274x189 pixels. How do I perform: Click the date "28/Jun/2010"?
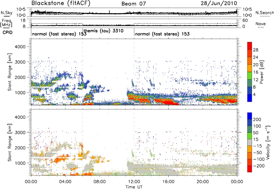219,3
